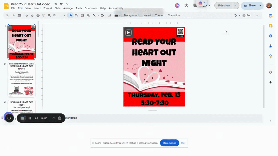Image resolution: width=278 pixels, height=156 pixels.
Task: Select slide 2 thumbnail in filmstrip
Action: tap(21, 80)
